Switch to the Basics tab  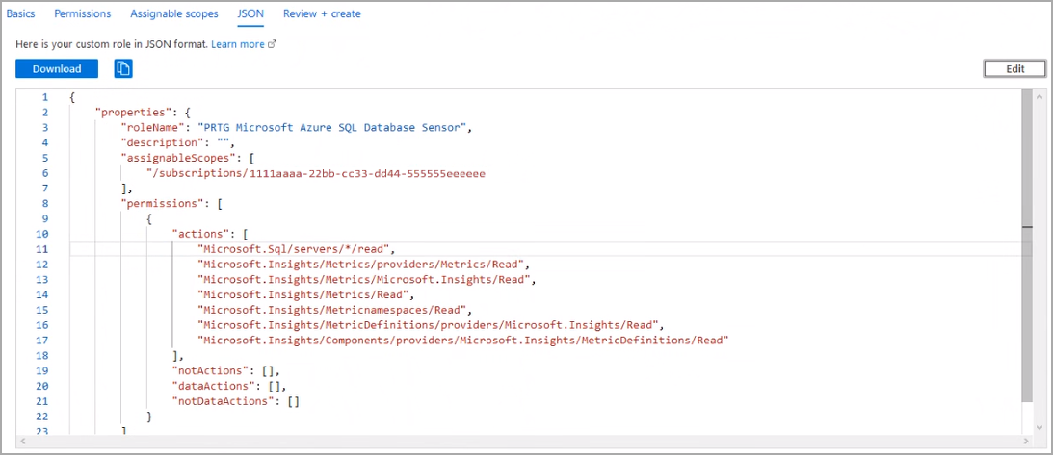point(20,13)
